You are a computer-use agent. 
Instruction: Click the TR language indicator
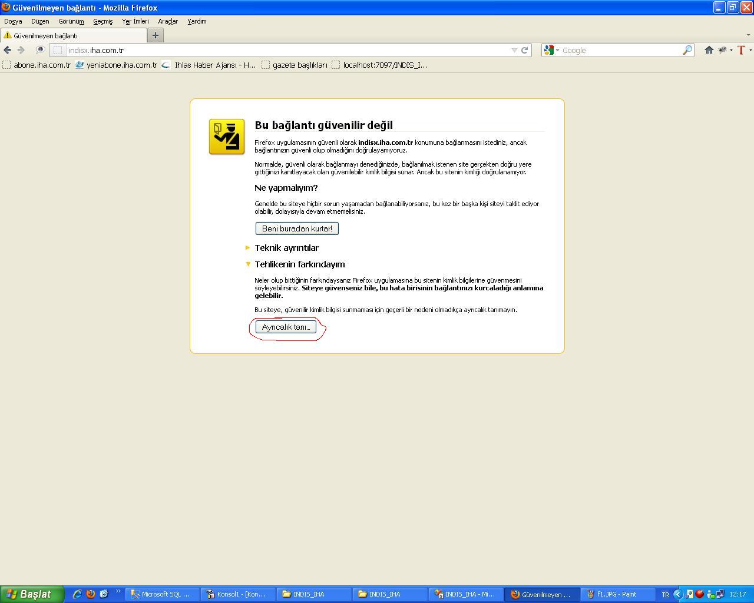(x=665, y=595)
